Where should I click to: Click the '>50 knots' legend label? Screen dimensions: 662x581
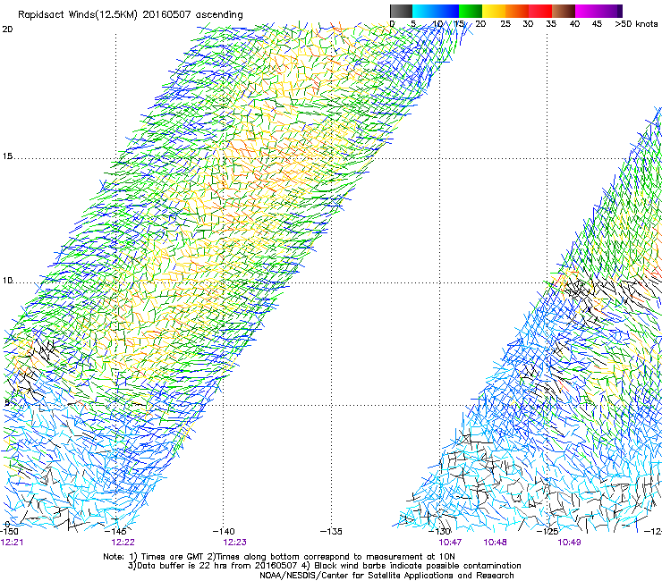click(x=636, y=24)
